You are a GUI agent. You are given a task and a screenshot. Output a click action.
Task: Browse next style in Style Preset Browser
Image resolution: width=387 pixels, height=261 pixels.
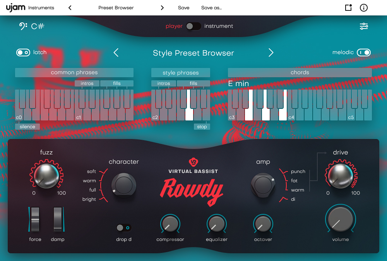(x=271, y=53)
